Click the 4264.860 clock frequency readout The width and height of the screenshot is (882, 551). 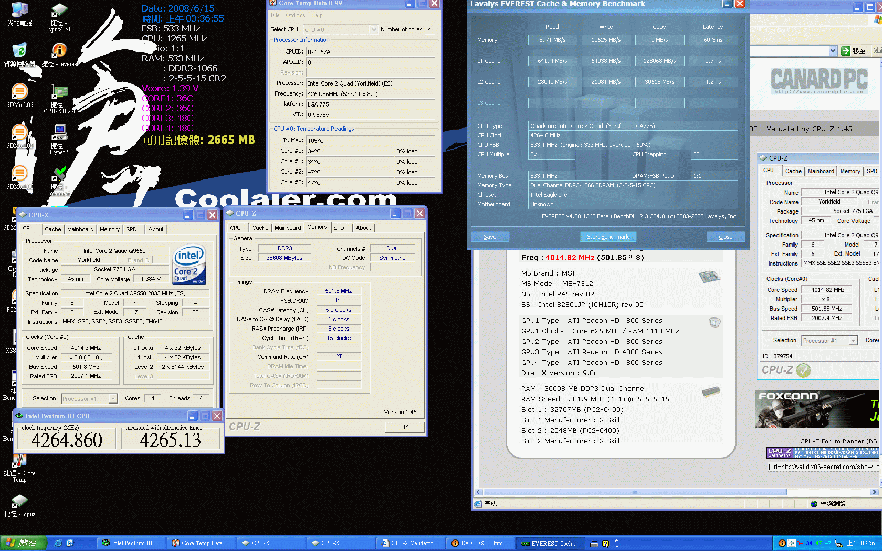click(x=67, y=440)
